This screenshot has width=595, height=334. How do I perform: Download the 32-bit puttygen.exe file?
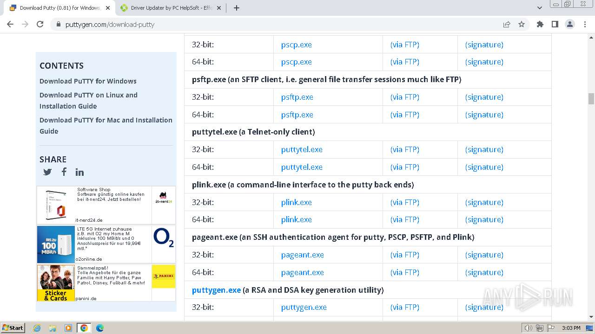[304, 307]
